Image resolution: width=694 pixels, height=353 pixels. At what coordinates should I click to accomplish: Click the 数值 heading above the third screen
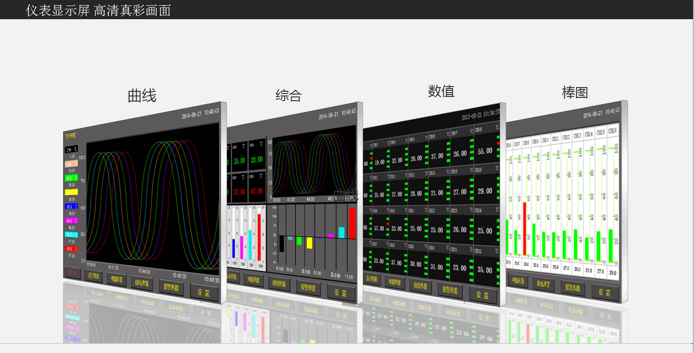(x=441, y=91)
